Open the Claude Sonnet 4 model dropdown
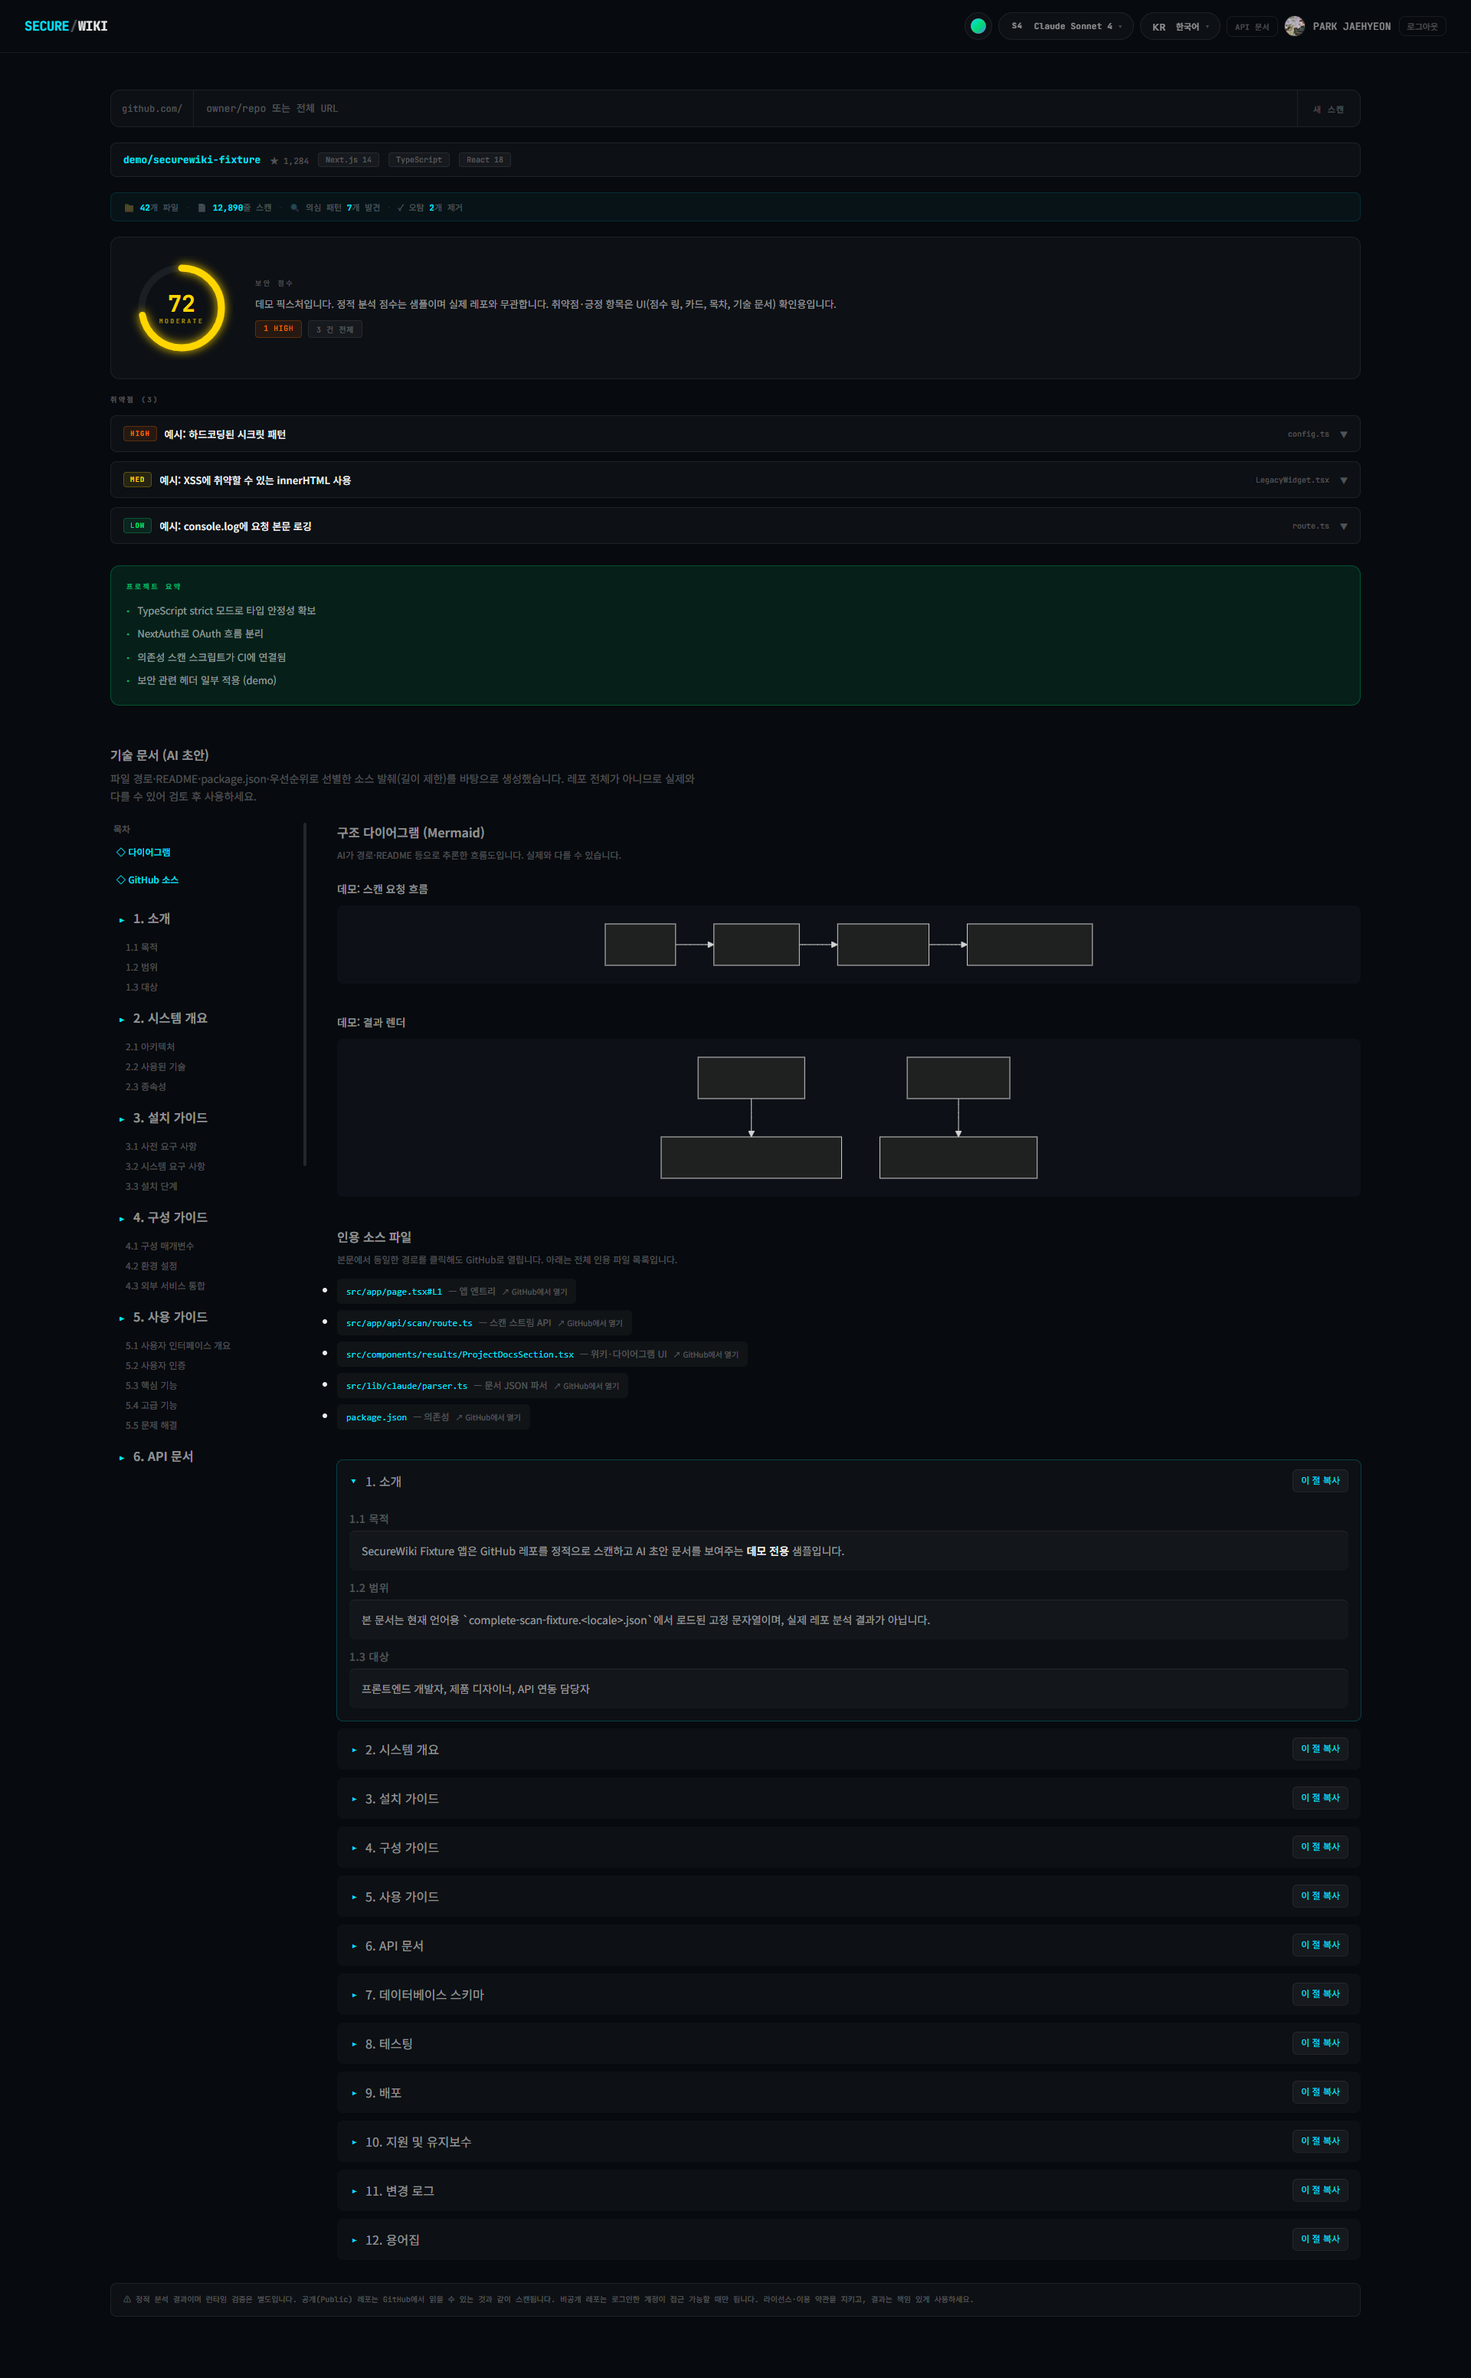The width and height of the screenshot is (1471, 2378). point(1065,26)
